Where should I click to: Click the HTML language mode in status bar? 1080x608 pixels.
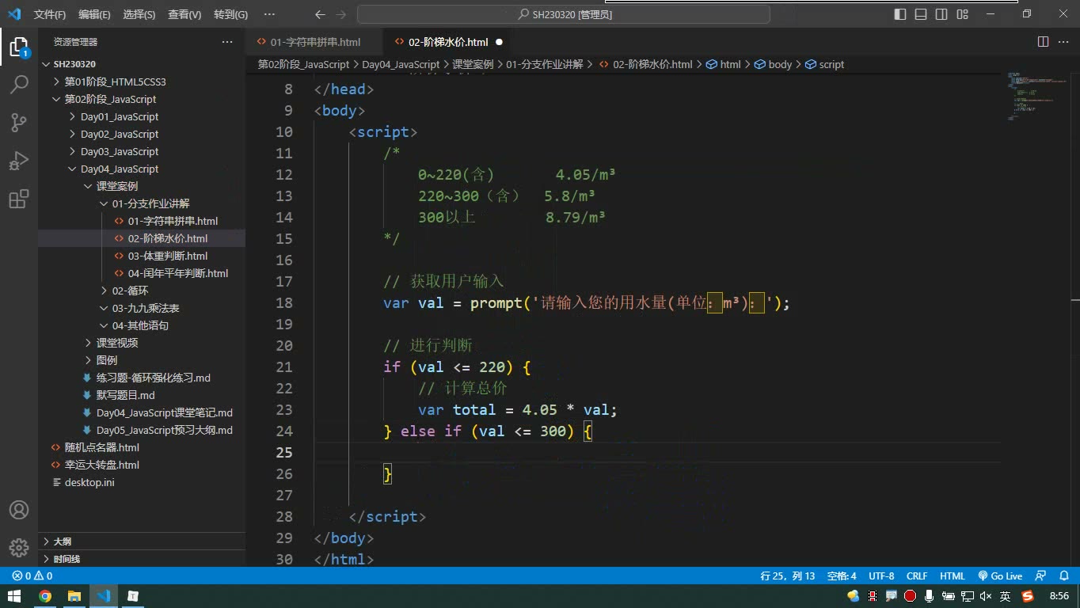coord(952,576)
